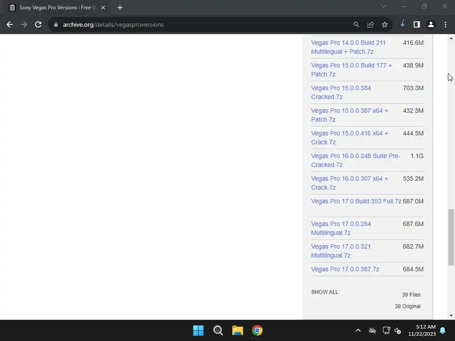The image size is (455, 341).
Task: Bookmark this page with the star
Action: (385, 25)
